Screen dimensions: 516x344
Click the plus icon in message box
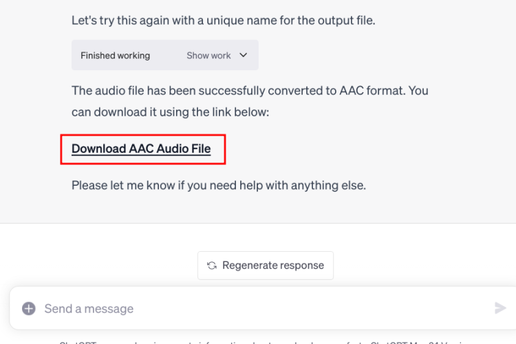[x=29, y=308]
